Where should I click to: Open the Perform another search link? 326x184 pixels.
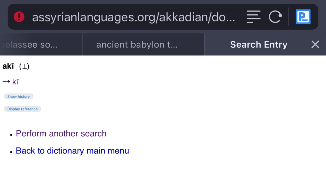coord(61,133)
